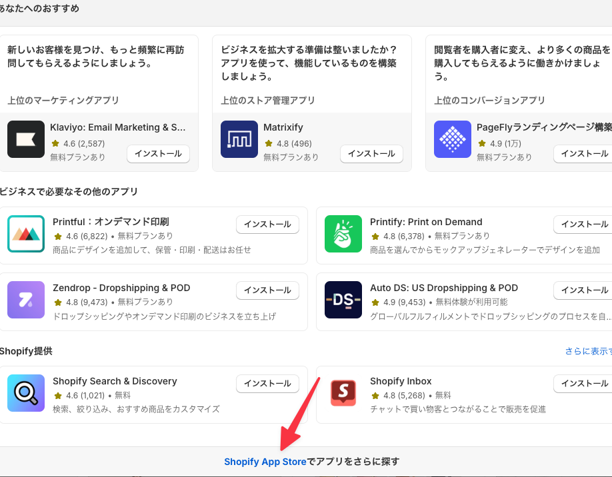Click Matrixify rating 4.8 (496)
The width and height of the screenshot is (612, 477).
(x=288, y=143)
